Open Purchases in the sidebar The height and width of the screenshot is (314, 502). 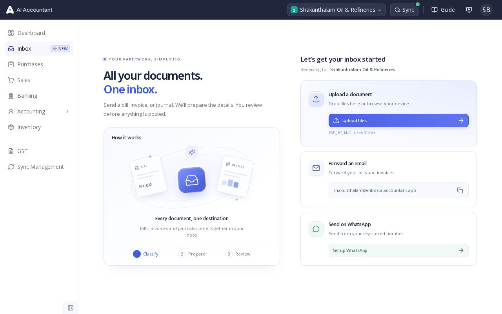(39, 64)
